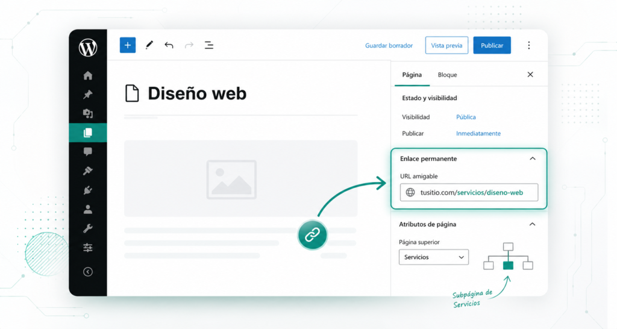Open Plugins via the plug icon
Screen dimensions: 617x329
pos(88,190)
